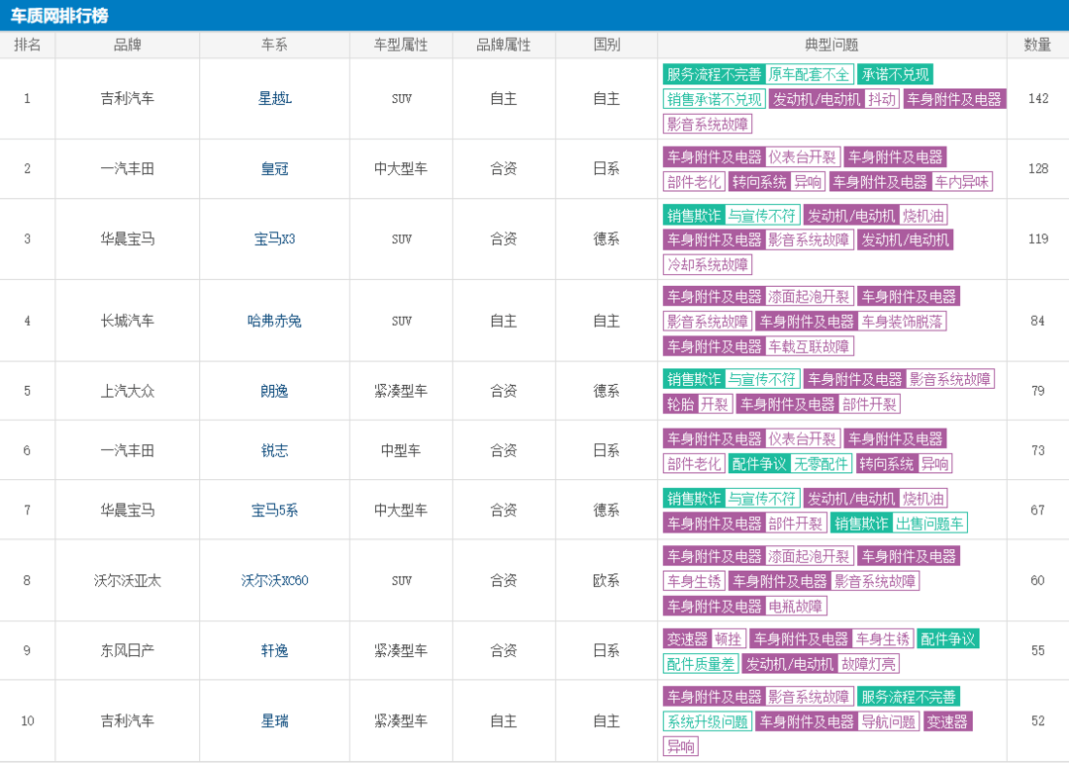Click 吉利汽车 in the 星越L row
This screenshot has width=1069, height=763.
pos(128,98)
